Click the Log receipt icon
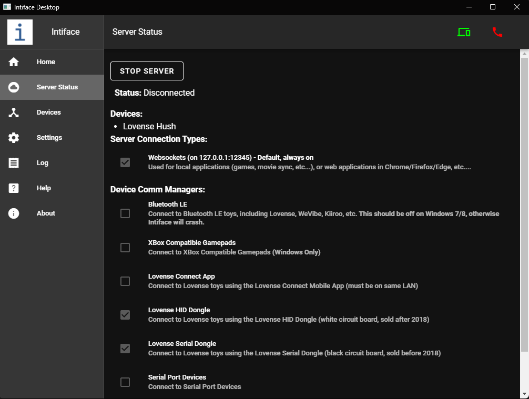Viewport: 529px width, 399px height. click(14, 163)
